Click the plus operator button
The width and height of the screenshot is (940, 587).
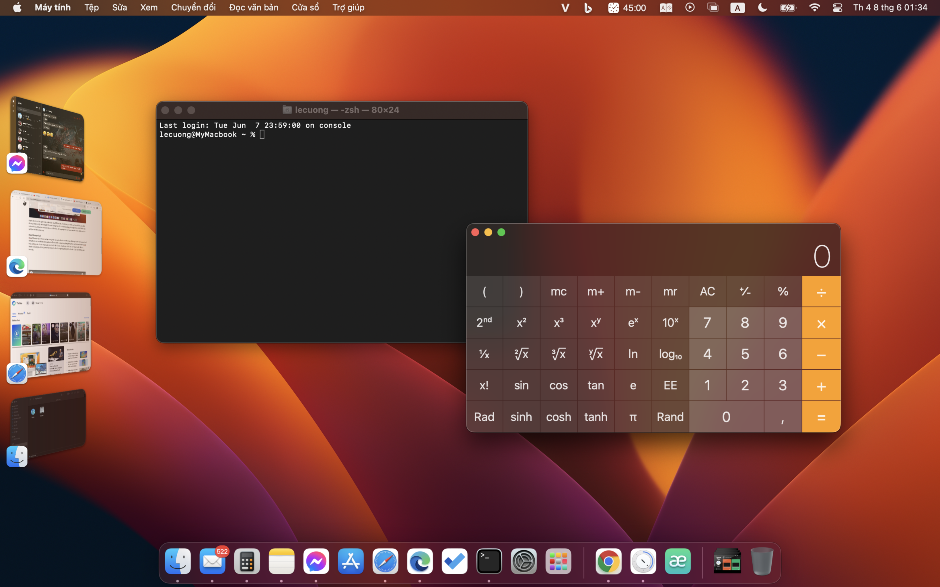[821, 385]
